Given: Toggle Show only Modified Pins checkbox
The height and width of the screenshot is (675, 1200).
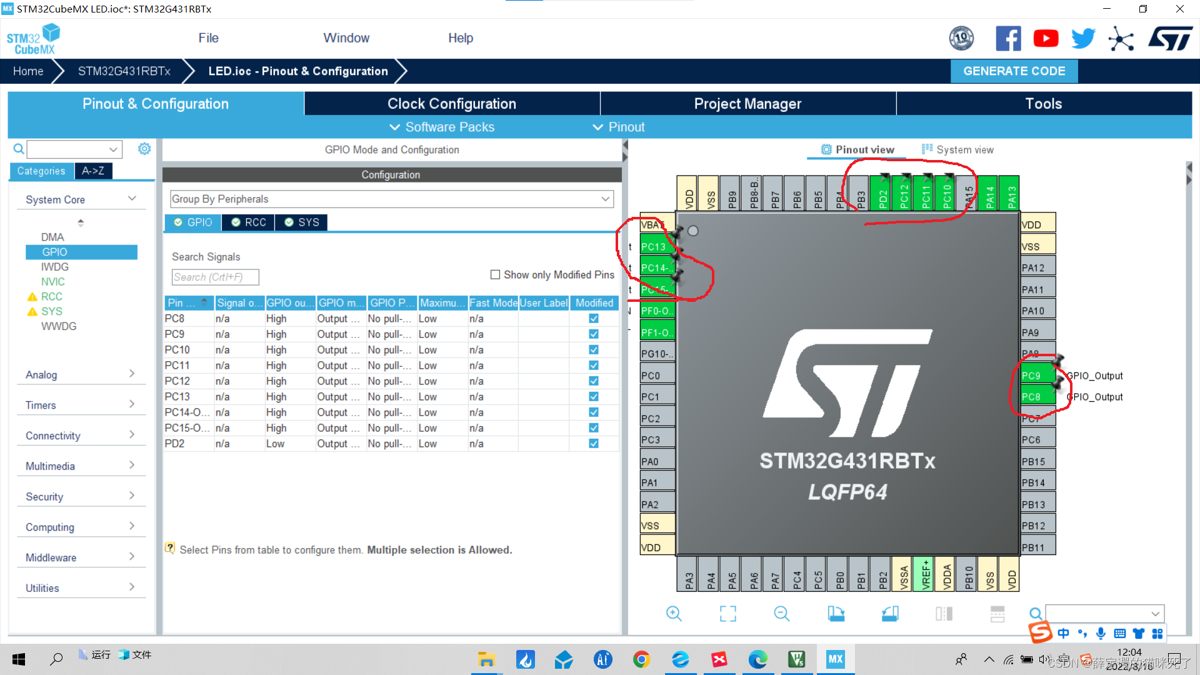Looking at the screenshot, I should coord(496,275).
